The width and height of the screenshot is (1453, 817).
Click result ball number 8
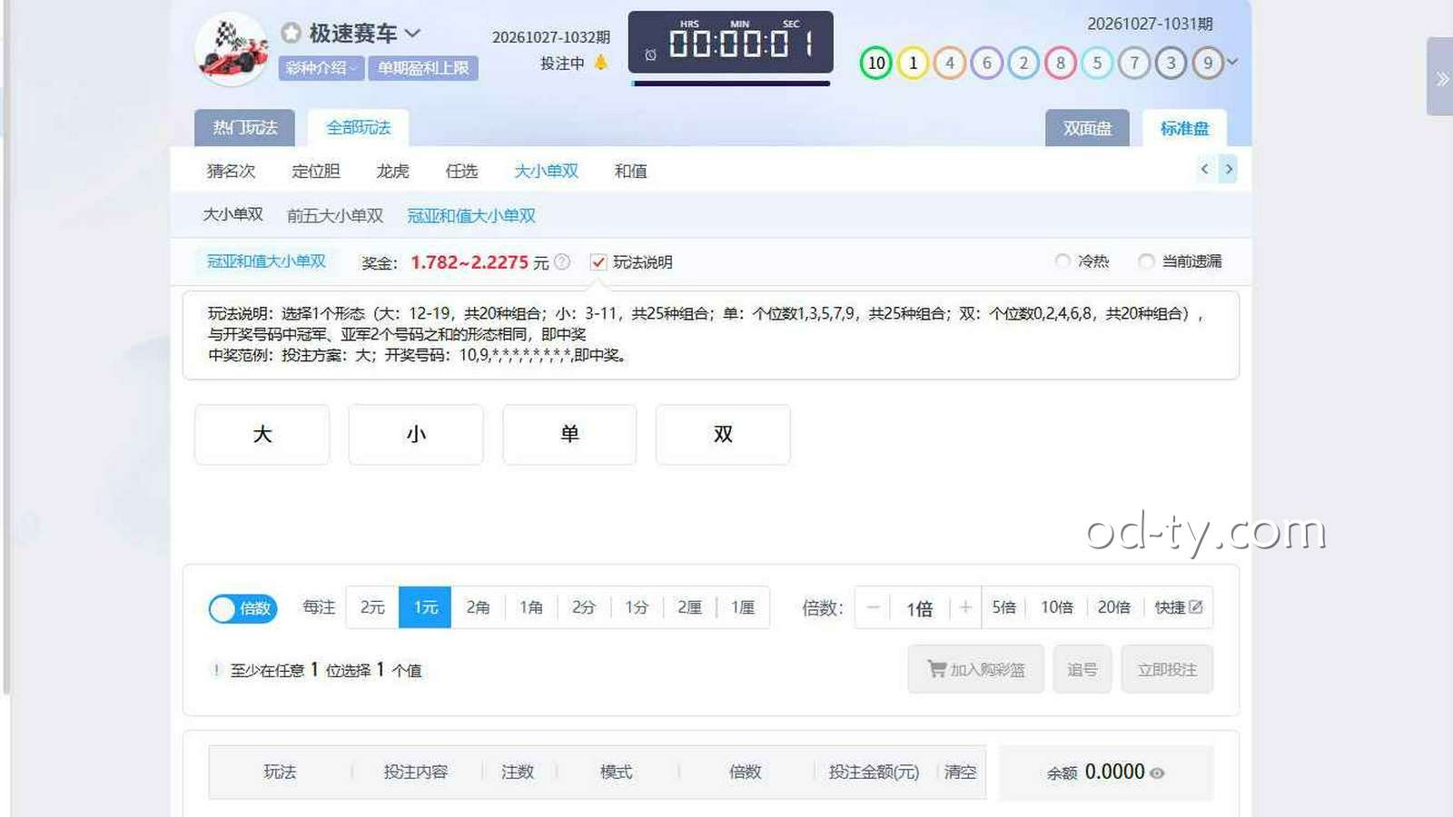(1061, 63)
